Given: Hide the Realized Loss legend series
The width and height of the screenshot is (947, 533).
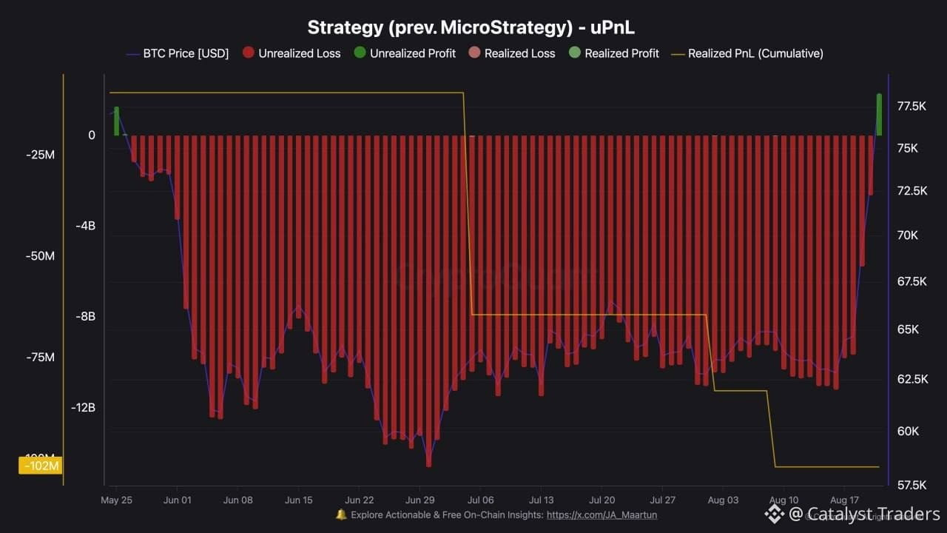Looking at the screenshot, I should click(511, 53).
